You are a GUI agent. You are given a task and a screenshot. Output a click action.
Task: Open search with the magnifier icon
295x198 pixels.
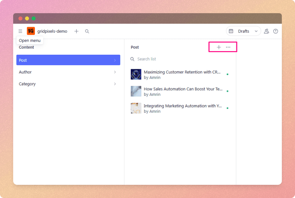point(87,31)
